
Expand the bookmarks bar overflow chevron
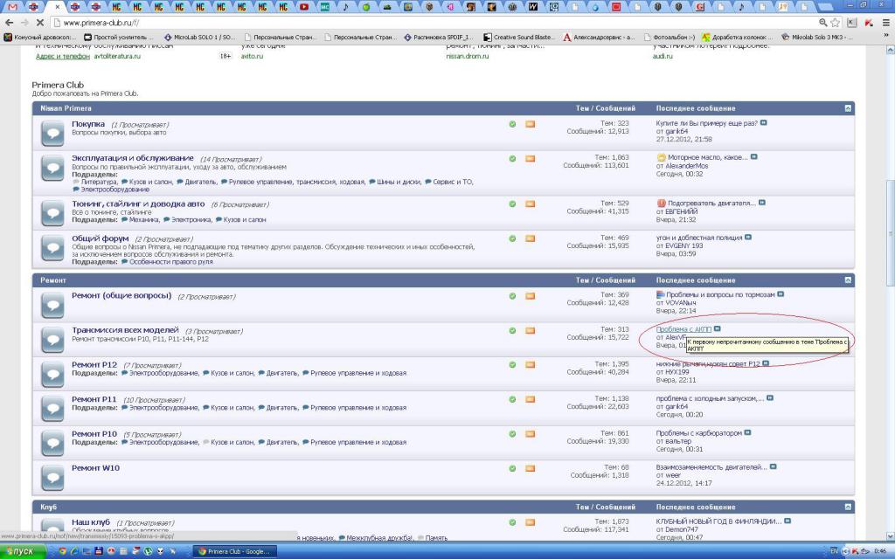886,35
